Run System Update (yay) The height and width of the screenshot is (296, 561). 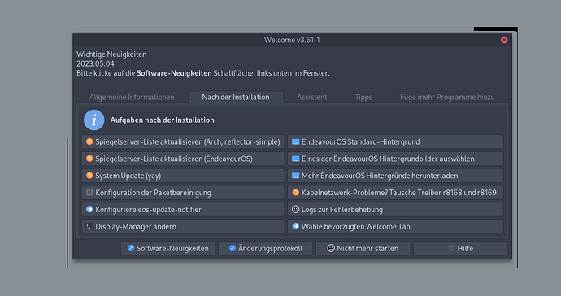click(x=183, y=176)
